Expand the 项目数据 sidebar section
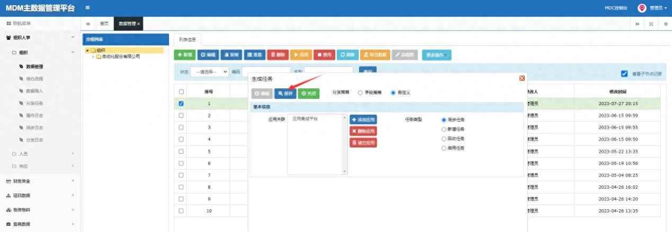 [40, 196]
